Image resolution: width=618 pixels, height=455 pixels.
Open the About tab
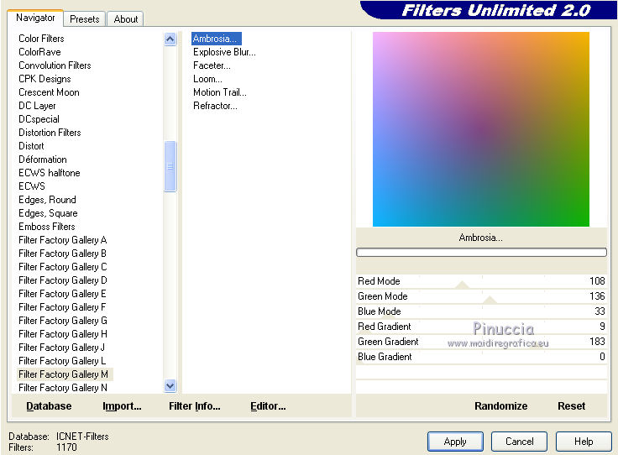click(126, 19)
